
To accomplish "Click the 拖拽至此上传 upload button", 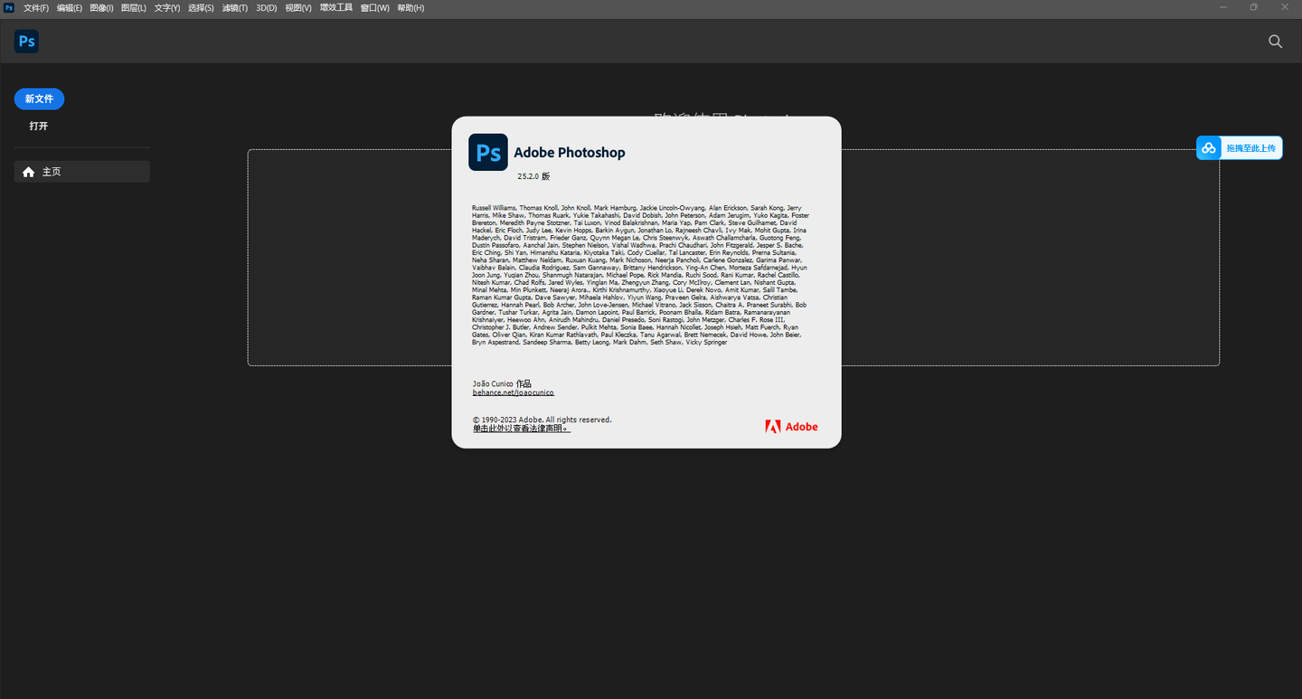I will tap(1240, 148).
